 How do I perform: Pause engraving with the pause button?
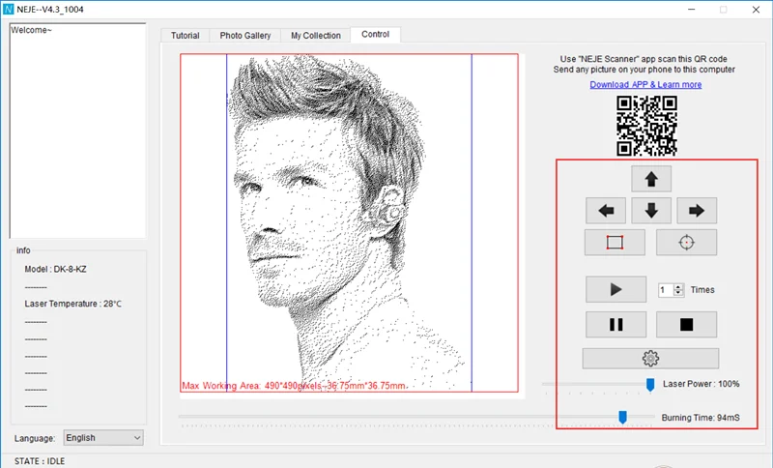(615, 324)
